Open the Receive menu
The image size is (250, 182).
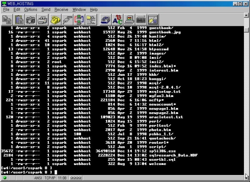click(x=62, y=10)
